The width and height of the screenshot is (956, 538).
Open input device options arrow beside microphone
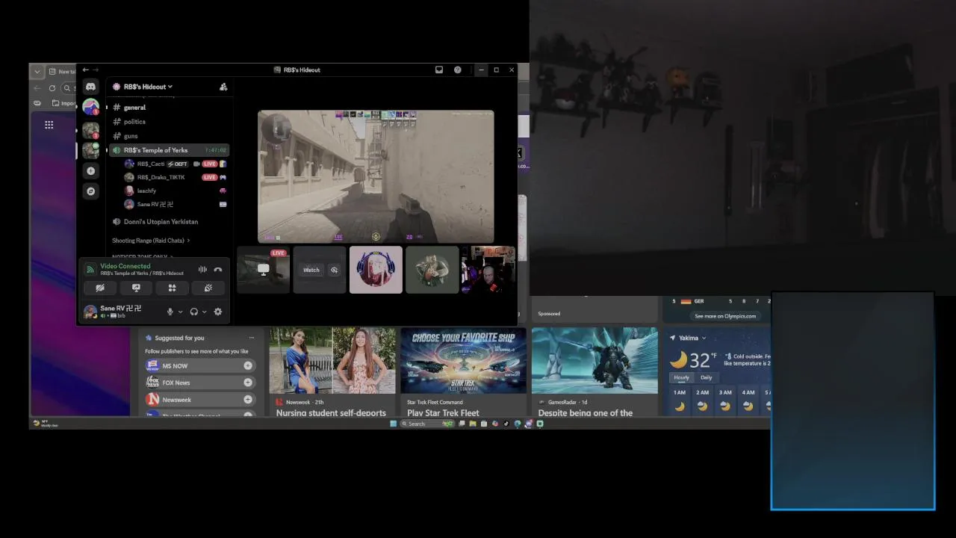click(x=180, y=312)
